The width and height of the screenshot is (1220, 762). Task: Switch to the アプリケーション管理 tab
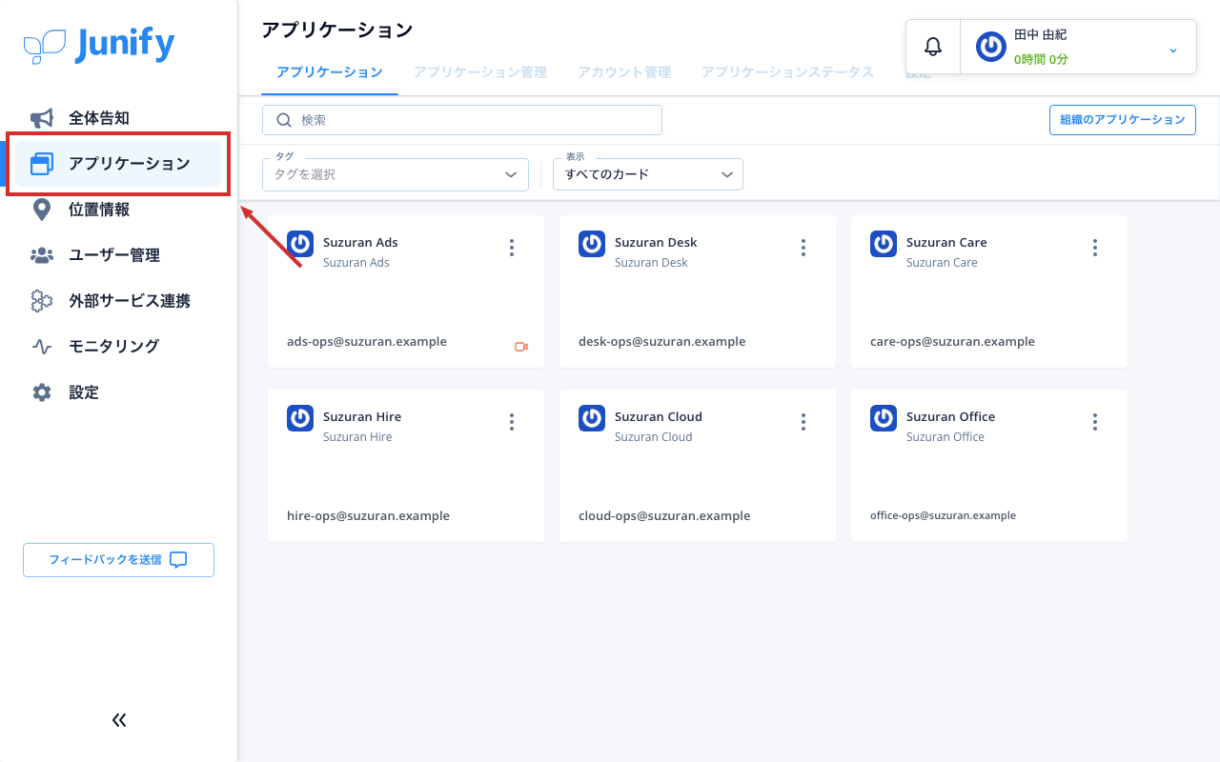click(480, 72)
